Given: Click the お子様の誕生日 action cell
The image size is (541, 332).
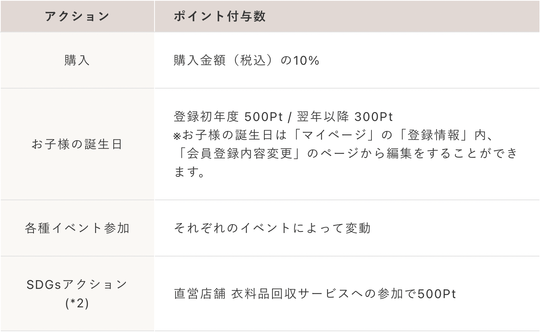Looking at the screenshot, I should tap(77, 144).
